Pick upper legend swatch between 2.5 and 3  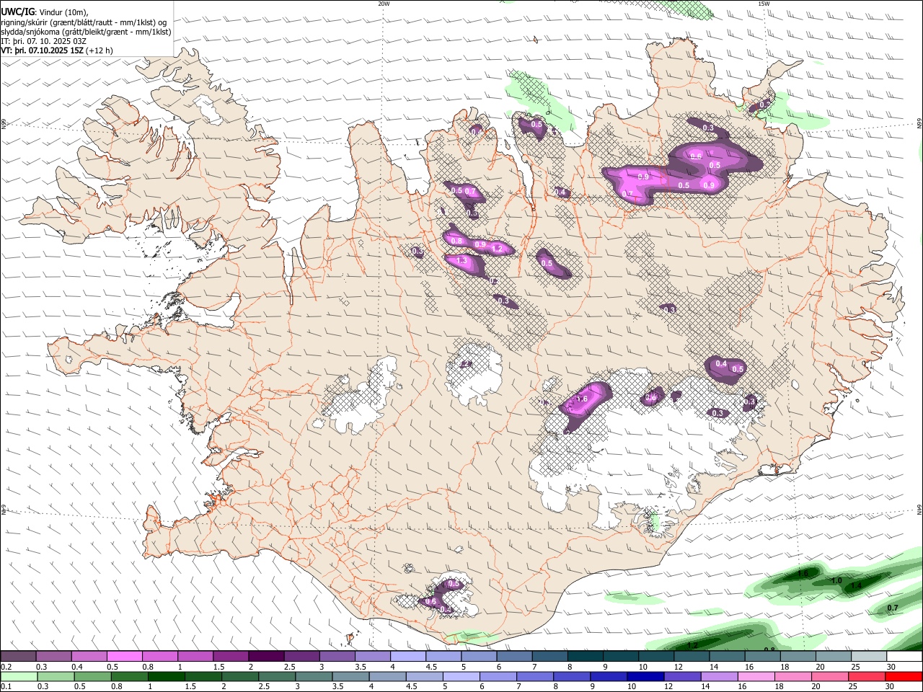point(301,657)
